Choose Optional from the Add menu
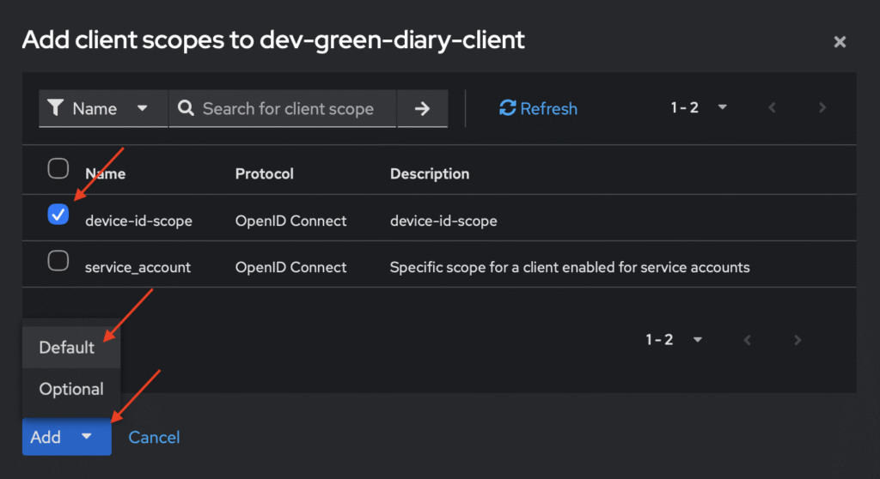Screen dimensions: 880x479 click(x=71, y=389)
